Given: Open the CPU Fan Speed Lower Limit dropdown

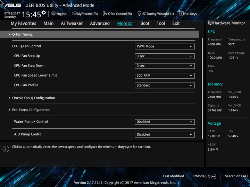Looking at the screenshot, I should pos(165,75).
